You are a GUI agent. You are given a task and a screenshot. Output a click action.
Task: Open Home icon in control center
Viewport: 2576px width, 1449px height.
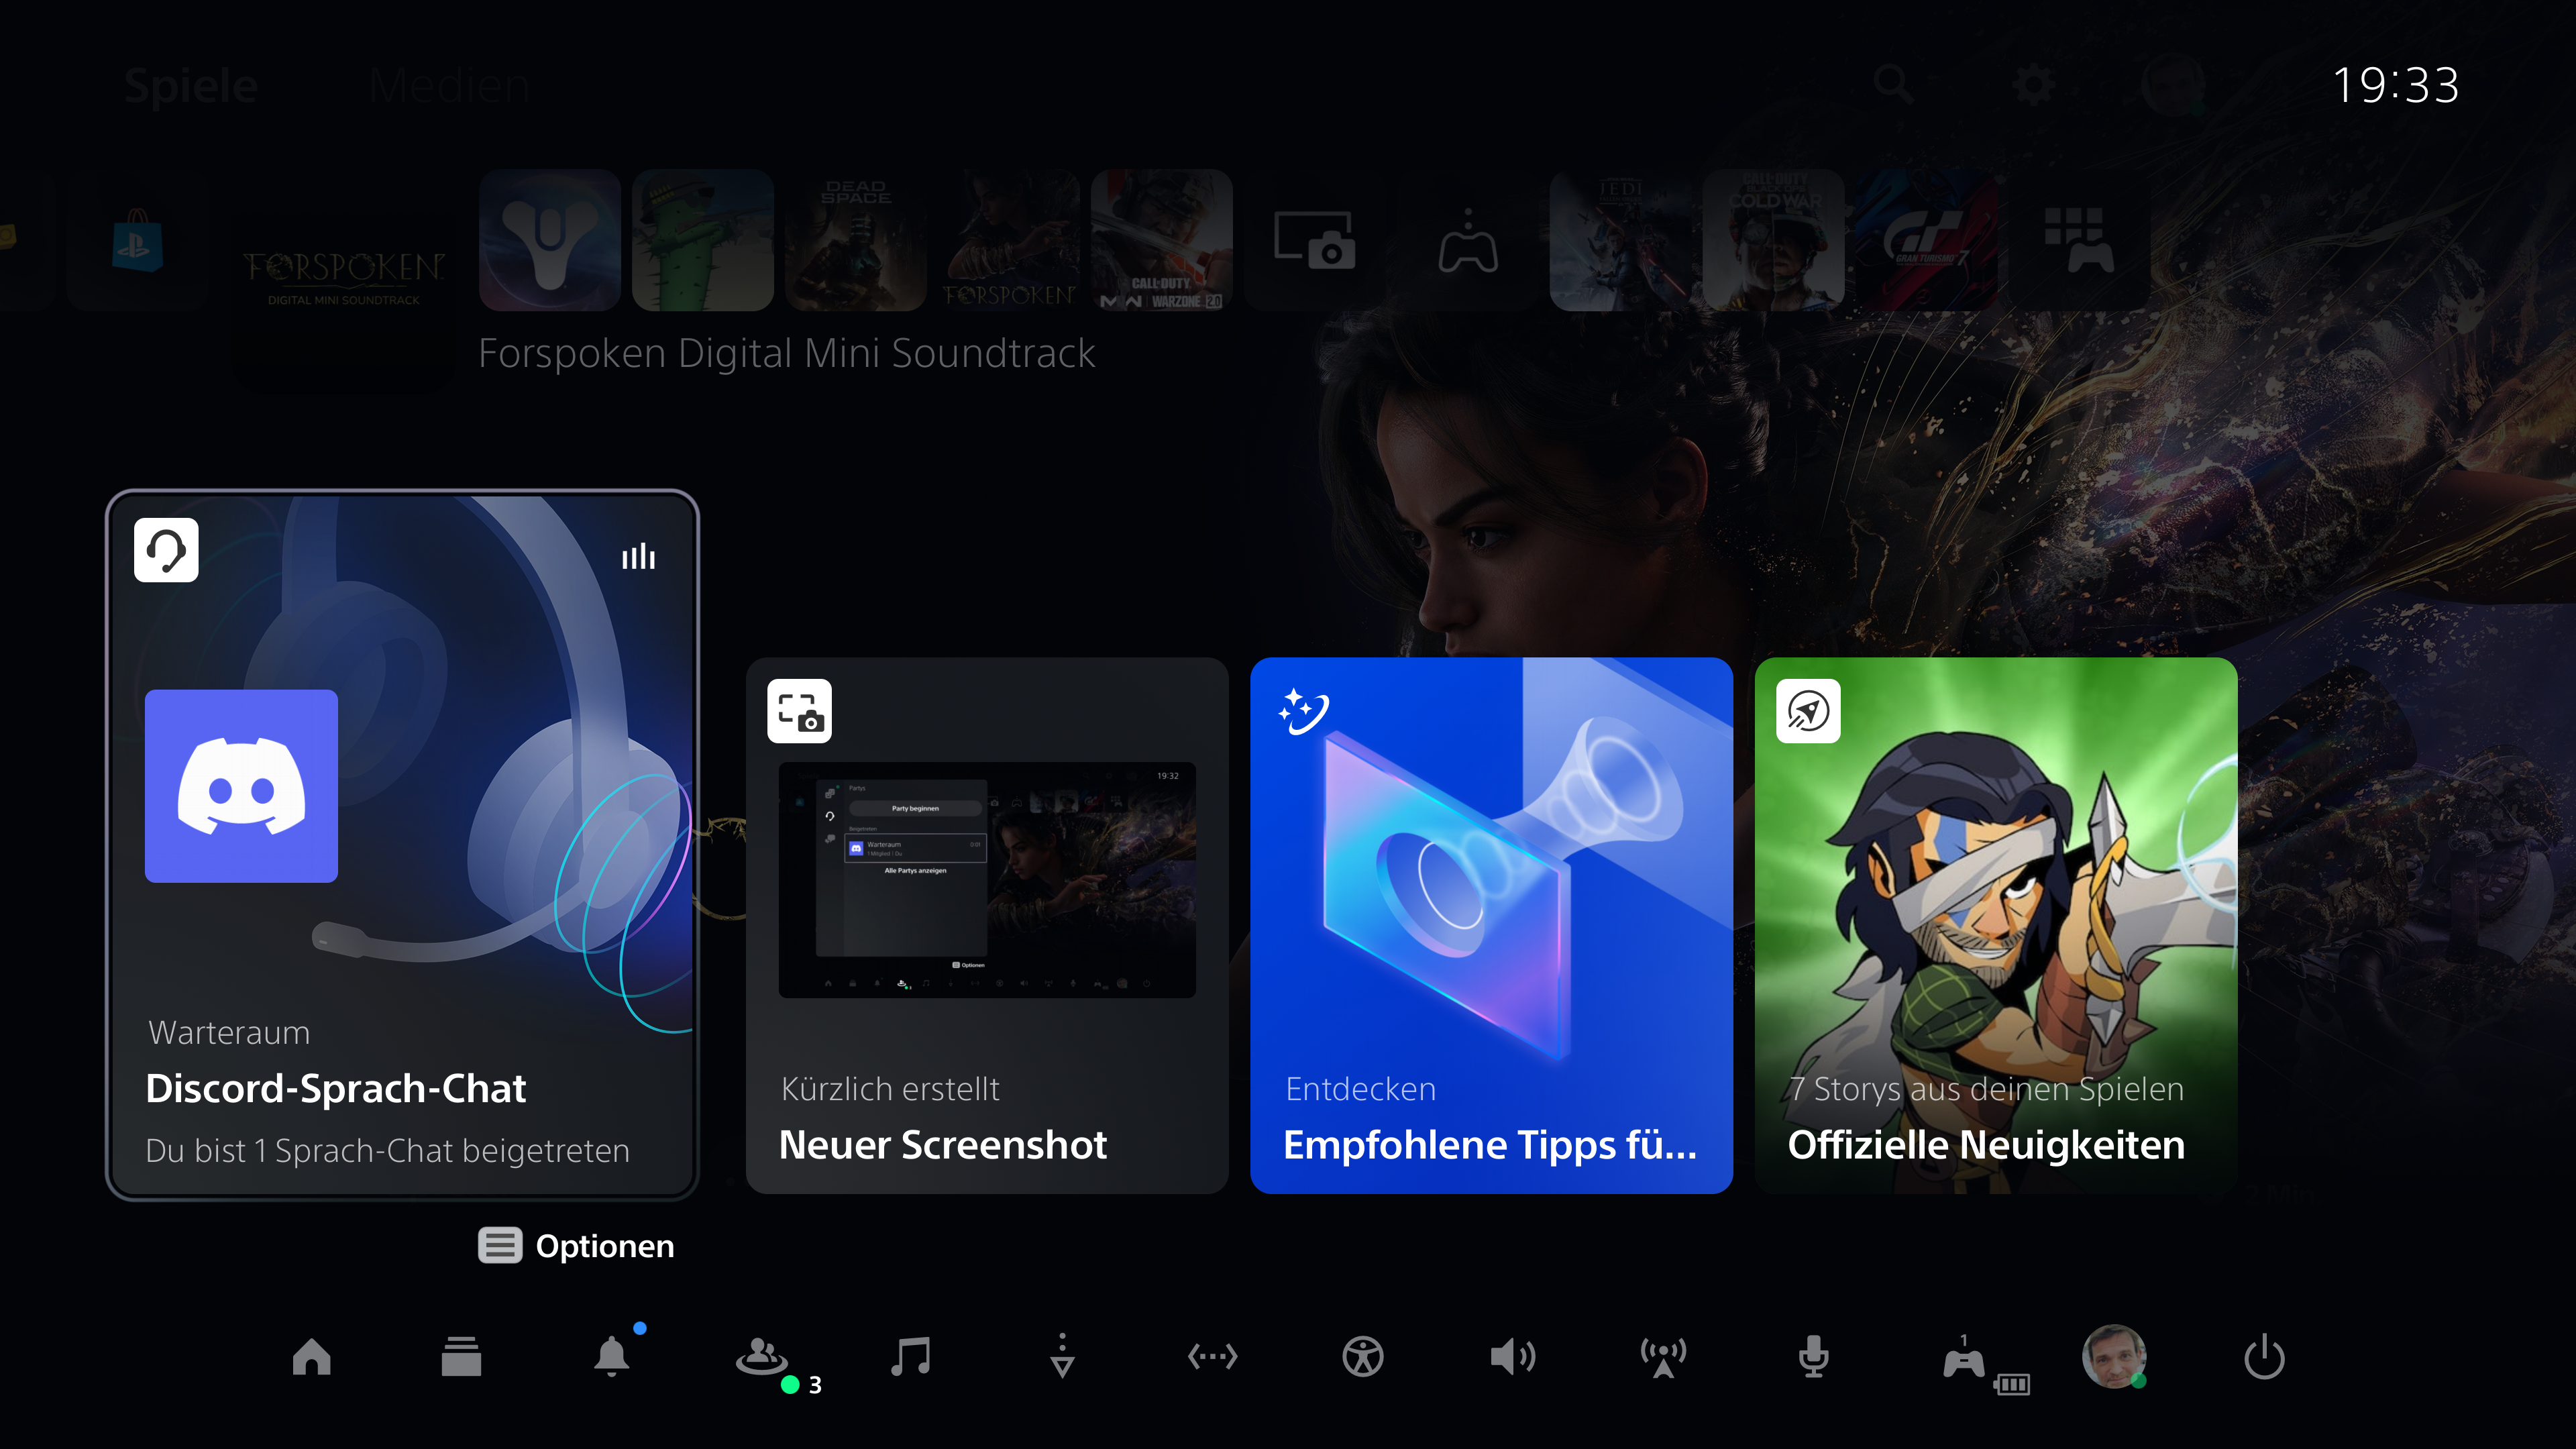point(311,1357)
